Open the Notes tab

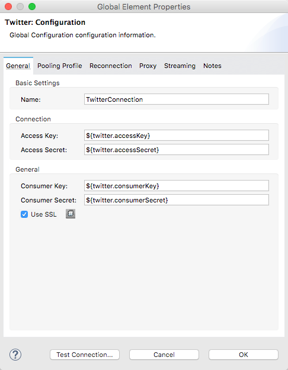coord(212,66)
